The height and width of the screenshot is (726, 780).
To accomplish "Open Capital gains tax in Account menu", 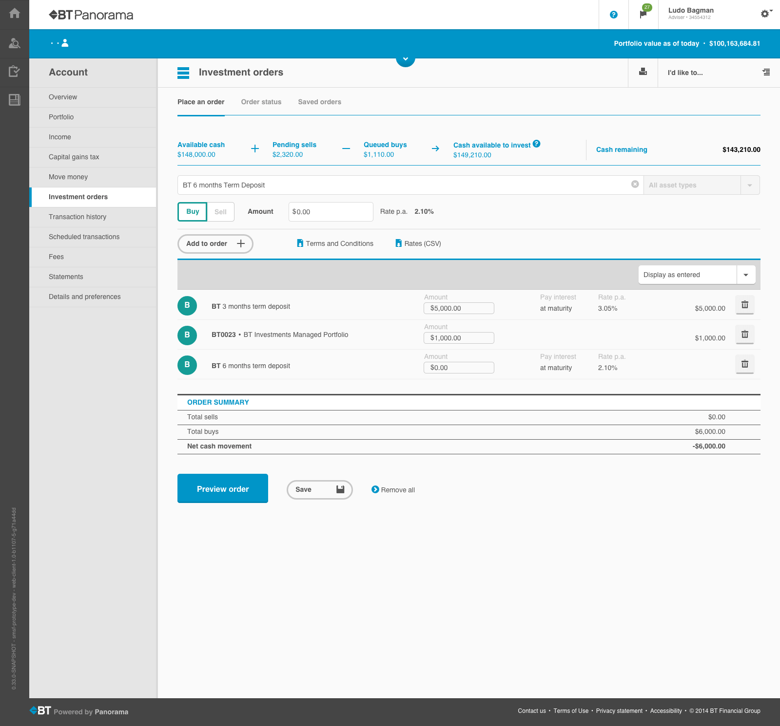I will coord(93,157).
